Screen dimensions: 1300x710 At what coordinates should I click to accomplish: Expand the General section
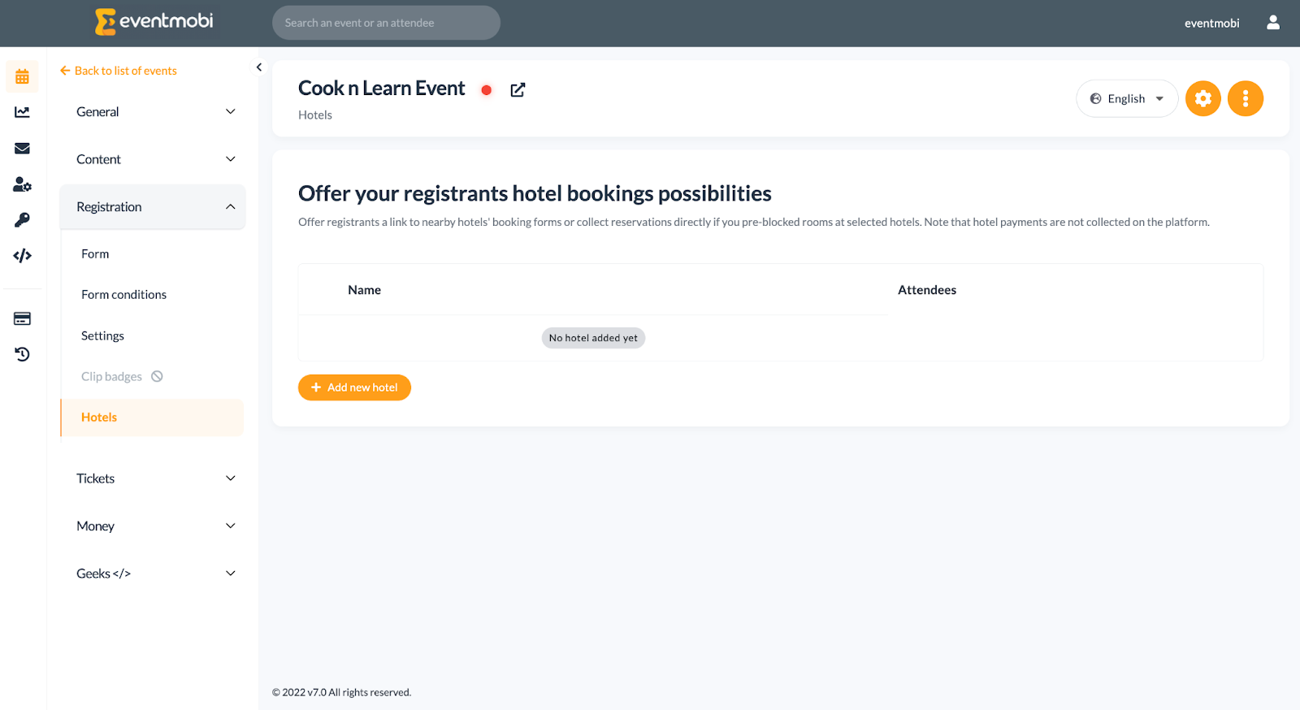[x=153, y=112]
